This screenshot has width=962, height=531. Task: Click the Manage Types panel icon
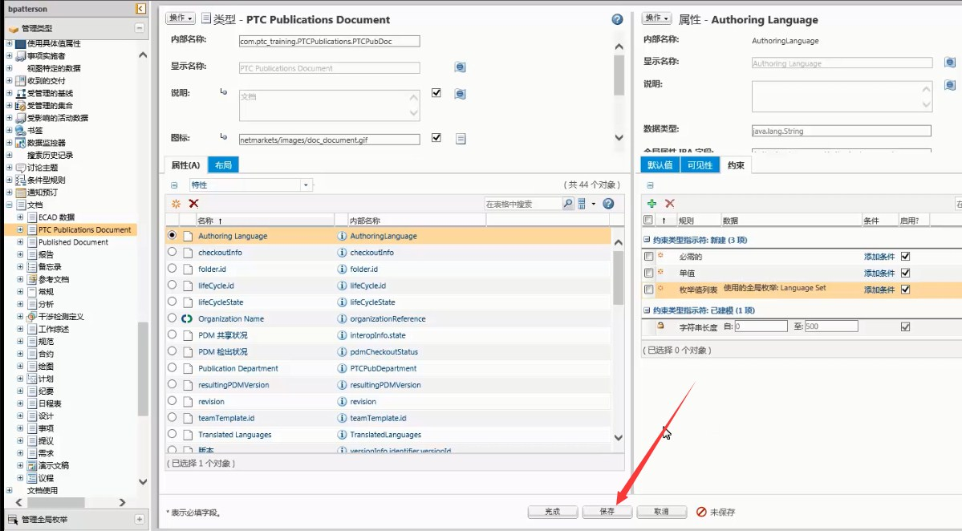click(13, 28)
